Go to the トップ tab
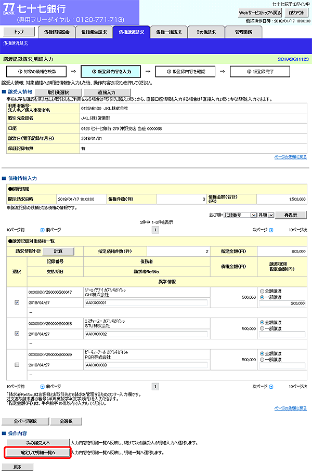 19,32
